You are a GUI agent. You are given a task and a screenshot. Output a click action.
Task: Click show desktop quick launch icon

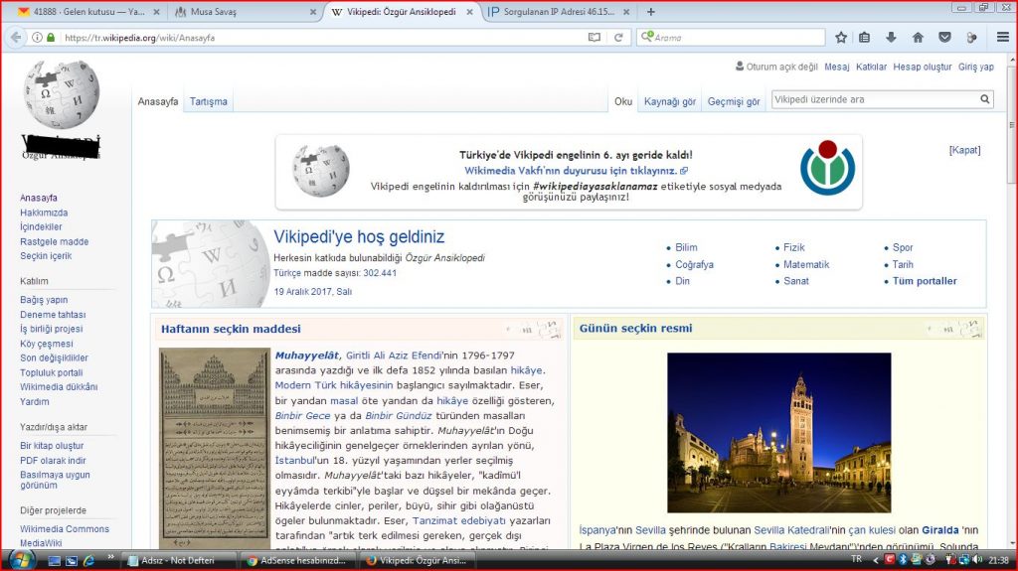(55, 560)
